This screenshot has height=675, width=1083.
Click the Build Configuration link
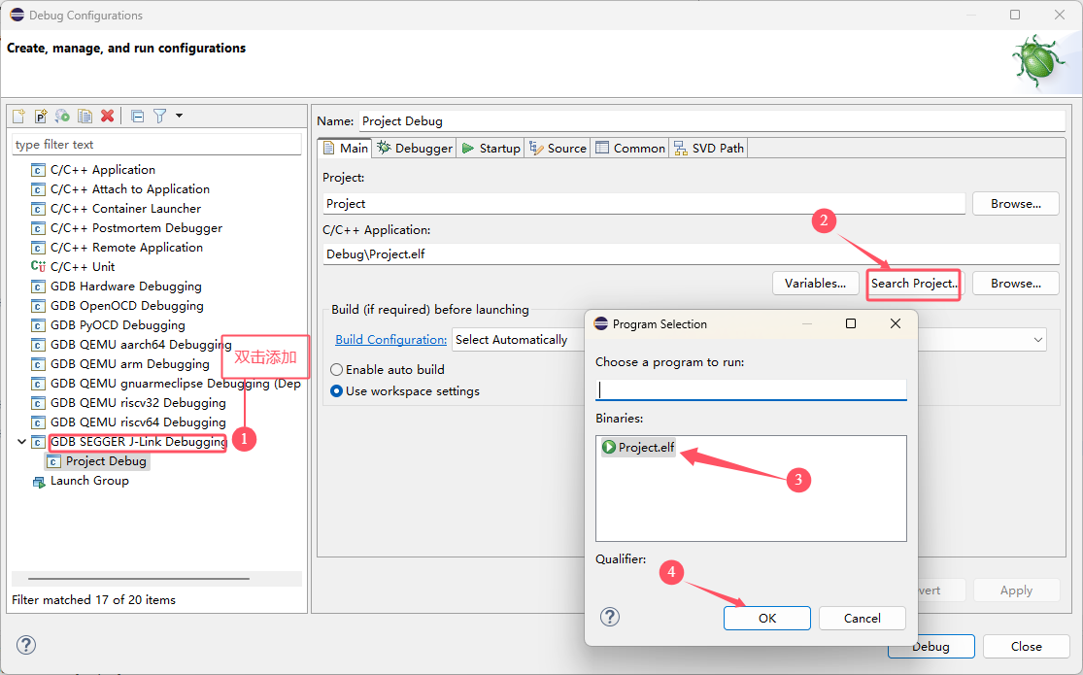tap(390, 340)
